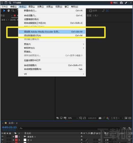The width and height of the screenshot is (133, 143).
Task: Show channel and color management icon
Action: coord(108,118)
